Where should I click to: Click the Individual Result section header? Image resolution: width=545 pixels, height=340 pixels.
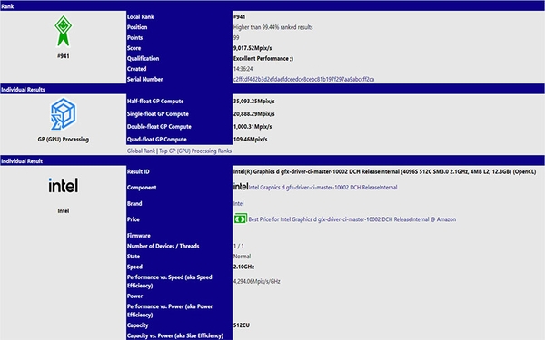[x=272, y=161]
